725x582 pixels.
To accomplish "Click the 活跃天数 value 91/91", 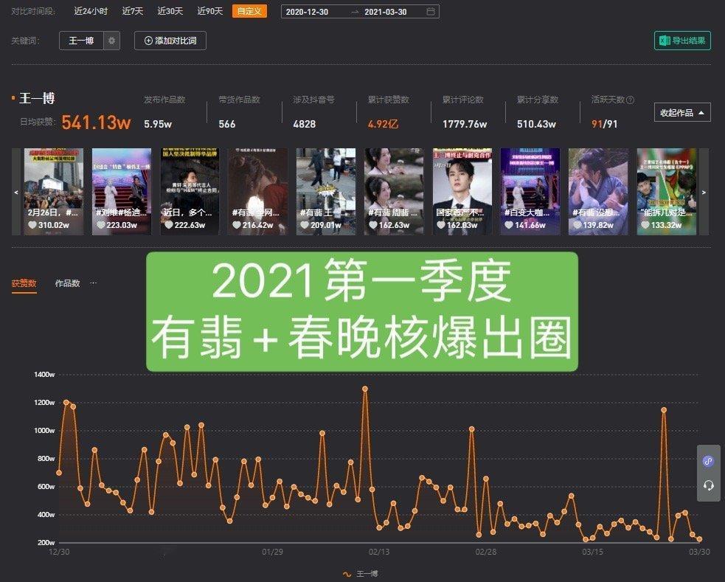I will (604, 124).
